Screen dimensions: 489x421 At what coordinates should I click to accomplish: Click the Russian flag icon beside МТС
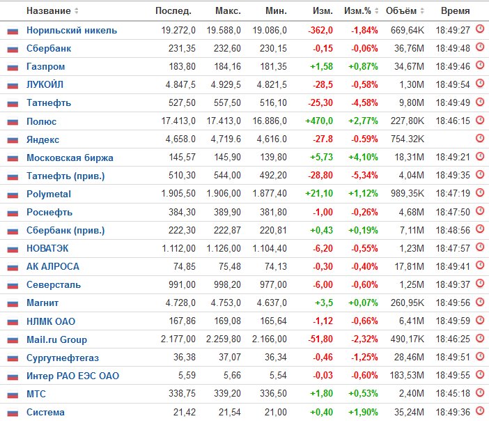[13, 395]
